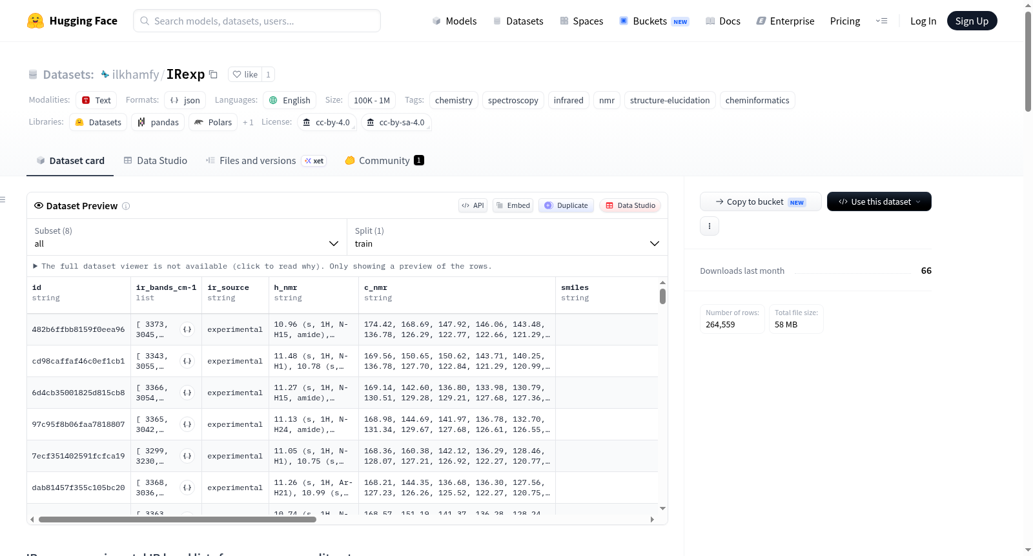
Task: Click the Datasets breadcrumb icon
Action: (33, 74)
